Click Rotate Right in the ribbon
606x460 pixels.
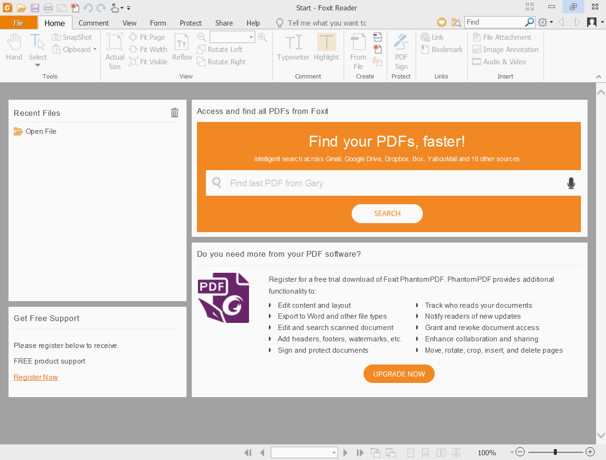pyautogui.click(x=222, y=62)
